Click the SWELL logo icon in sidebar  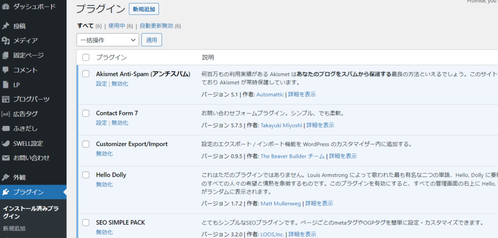point(5,143)
